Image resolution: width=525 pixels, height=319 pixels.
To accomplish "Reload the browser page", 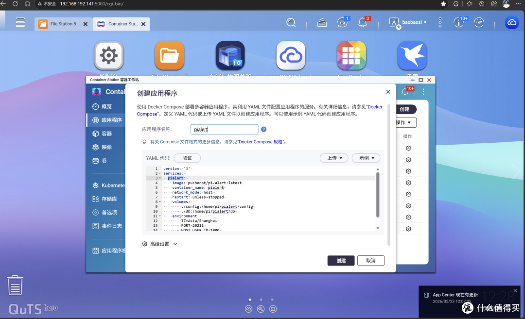I will click(x=15, y=4).
